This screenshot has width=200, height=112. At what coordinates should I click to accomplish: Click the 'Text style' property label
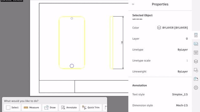(138, 94)
